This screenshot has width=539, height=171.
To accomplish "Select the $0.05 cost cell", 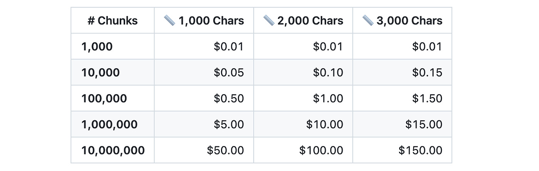I will tap(229, 72).
